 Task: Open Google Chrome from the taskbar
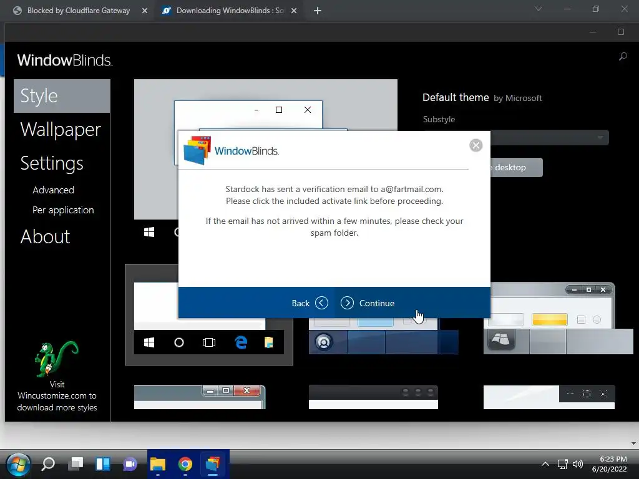coord(185,464)
